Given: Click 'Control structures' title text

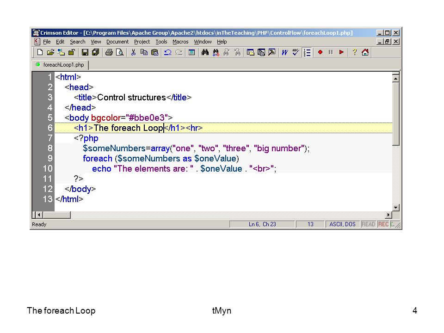Looking at the screenshot, I should (131, 98).
